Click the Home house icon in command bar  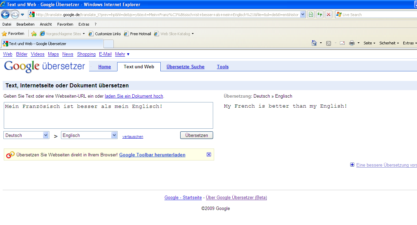pos(314,43)
